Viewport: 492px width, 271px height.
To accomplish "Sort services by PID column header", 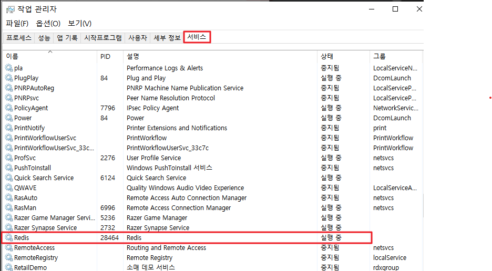I will (110, 57).
